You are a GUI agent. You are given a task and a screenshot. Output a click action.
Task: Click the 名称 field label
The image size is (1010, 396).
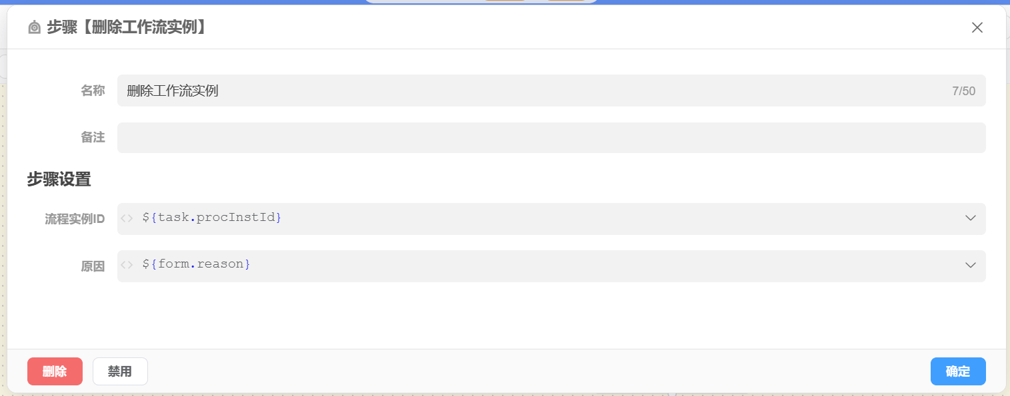coord(93,91)
